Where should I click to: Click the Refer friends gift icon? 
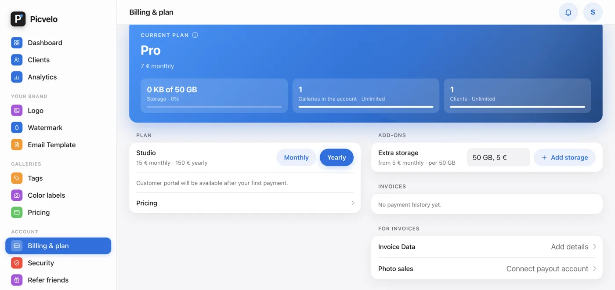coord(17,280)
